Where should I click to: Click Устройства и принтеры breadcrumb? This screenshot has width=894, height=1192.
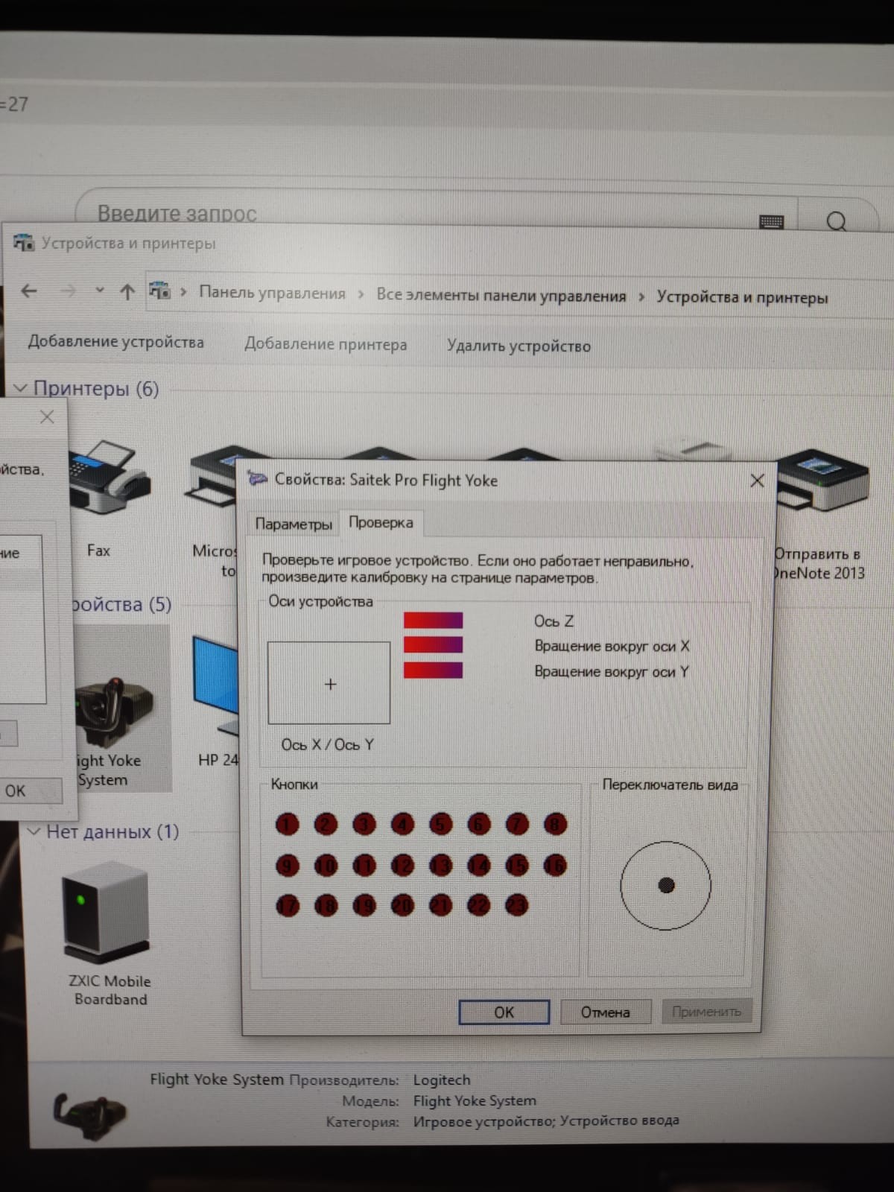(x=742, y=297)
